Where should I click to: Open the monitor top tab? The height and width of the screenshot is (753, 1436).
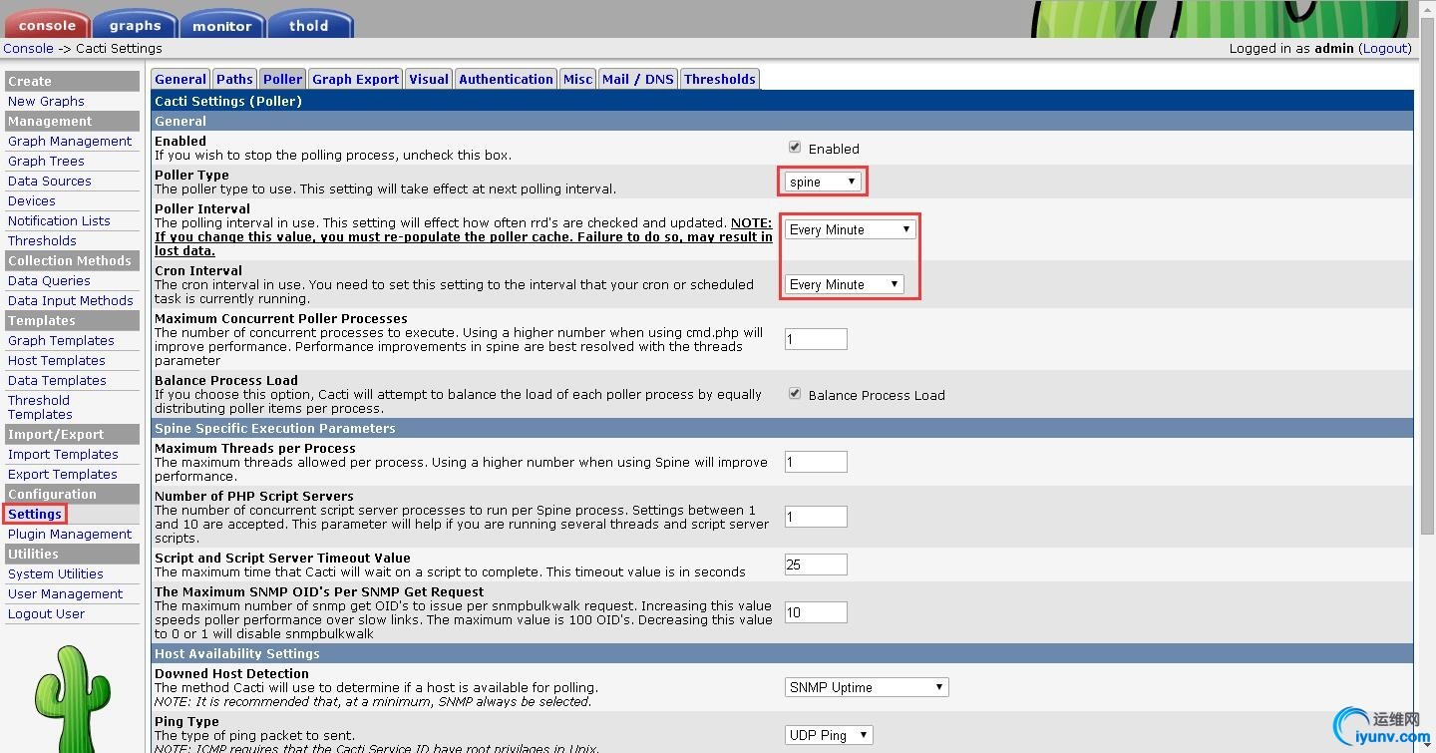(x=221, y=25)
